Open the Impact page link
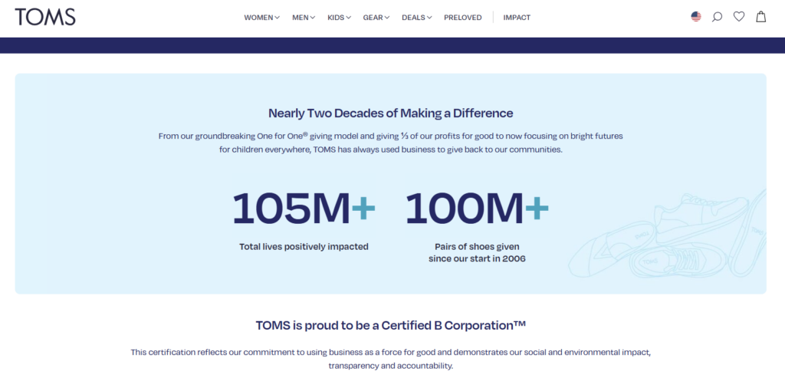785x378 pixels. [517, 18]
